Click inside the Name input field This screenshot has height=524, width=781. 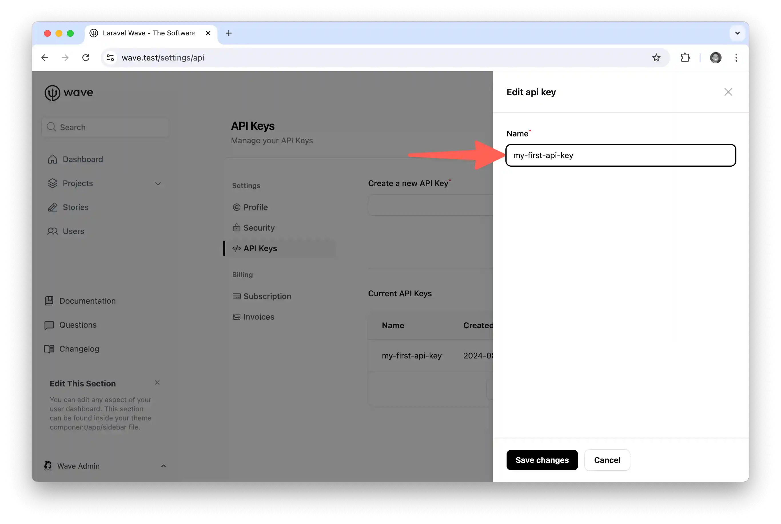621,155
